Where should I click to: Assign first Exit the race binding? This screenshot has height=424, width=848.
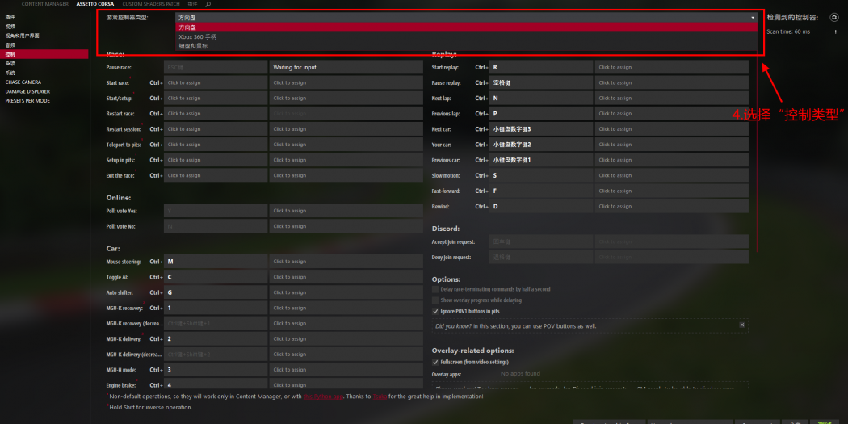coord(216,175)
